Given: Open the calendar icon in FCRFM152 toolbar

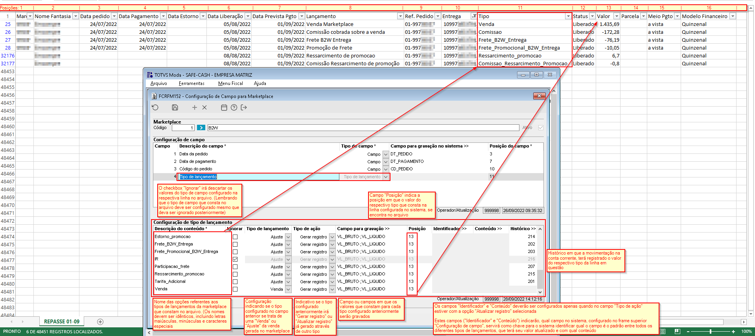Looking at the screenshot, I should [224, 107].
